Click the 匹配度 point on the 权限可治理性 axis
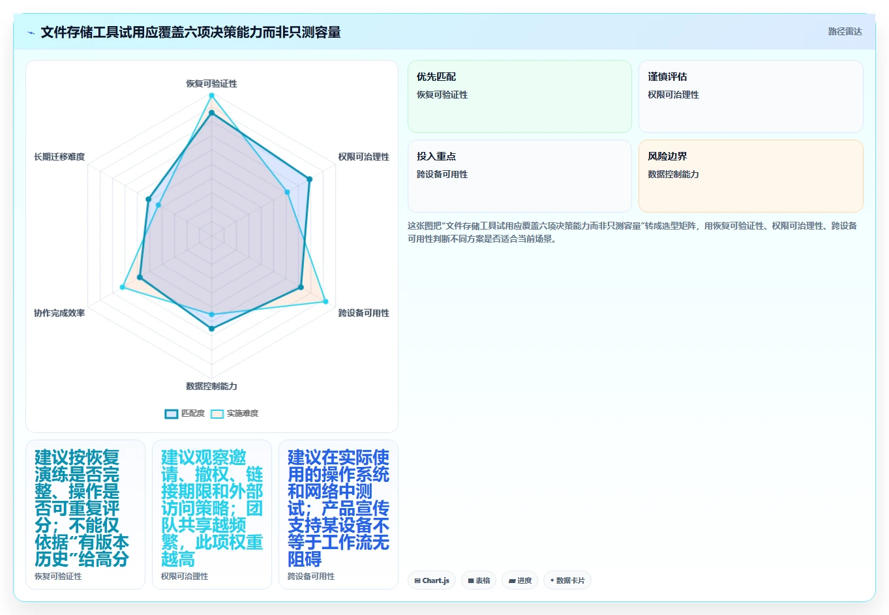Viewport: 889px width, 615px height. pyautogui.click(x=309, y=179)
